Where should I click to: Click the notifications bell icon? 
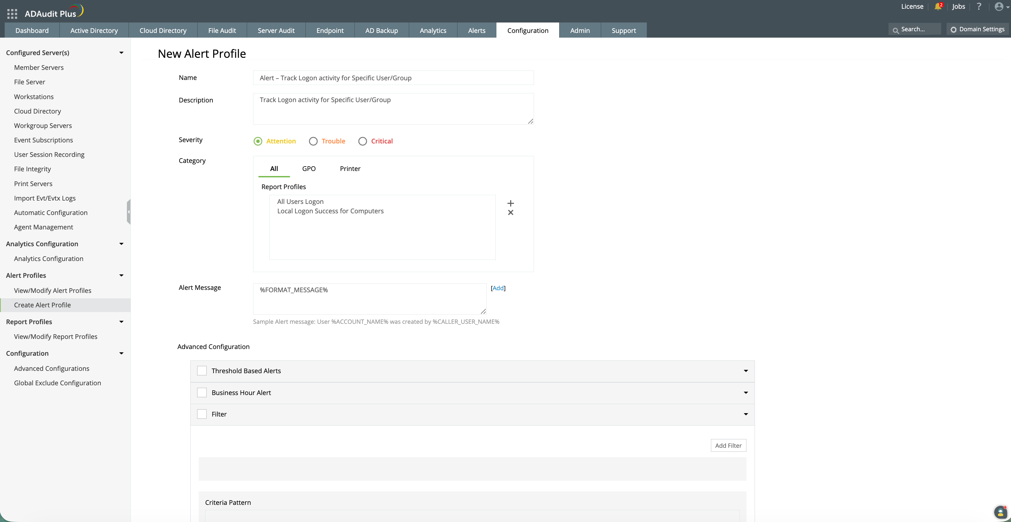937,7
